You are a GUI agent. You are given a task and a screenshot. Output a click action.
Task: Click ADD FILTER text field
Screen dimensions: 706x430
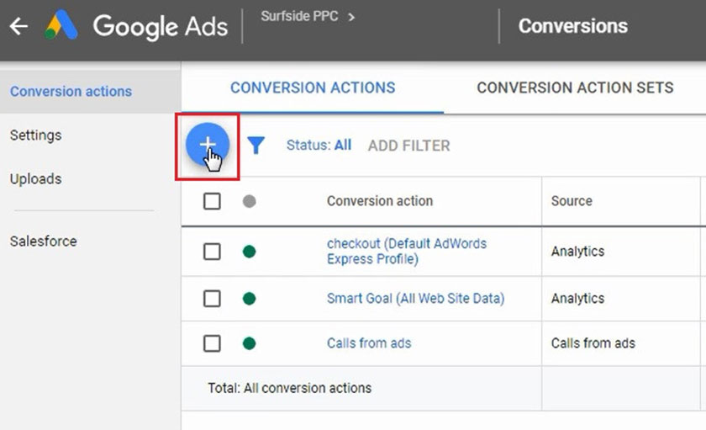(408, 146)
